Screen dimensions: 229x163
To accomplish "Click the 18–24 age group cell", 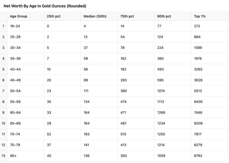I will tap(15, 26).
